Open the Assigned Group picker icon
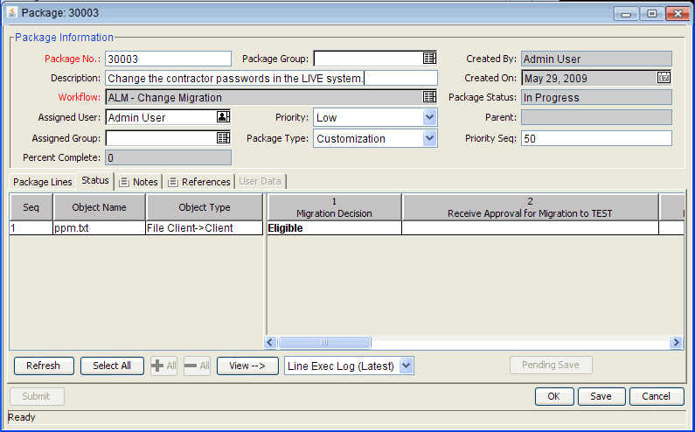 223,137
